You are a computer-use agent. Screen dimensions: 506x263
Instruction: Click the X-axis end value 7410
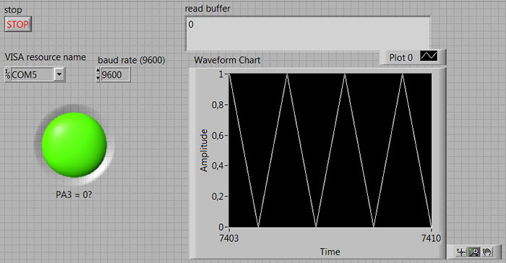click(x=431, y=238)
